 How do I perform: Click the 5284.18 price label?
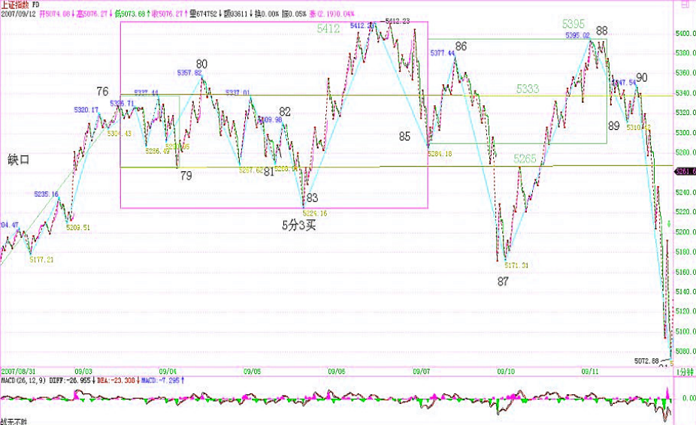[440, 154]
